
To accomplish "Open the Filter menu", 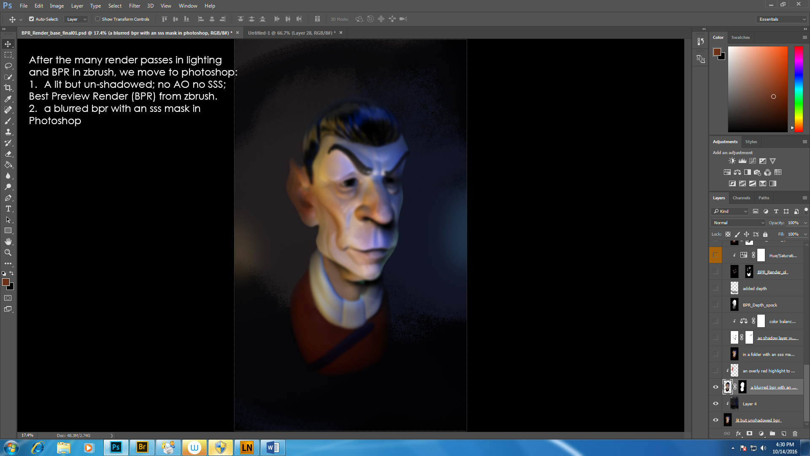I will (134, 6).
